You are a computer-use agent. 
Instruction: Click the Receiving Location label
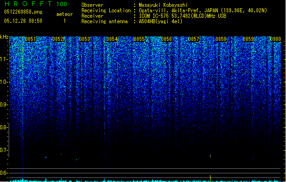[x=106, y=10]
